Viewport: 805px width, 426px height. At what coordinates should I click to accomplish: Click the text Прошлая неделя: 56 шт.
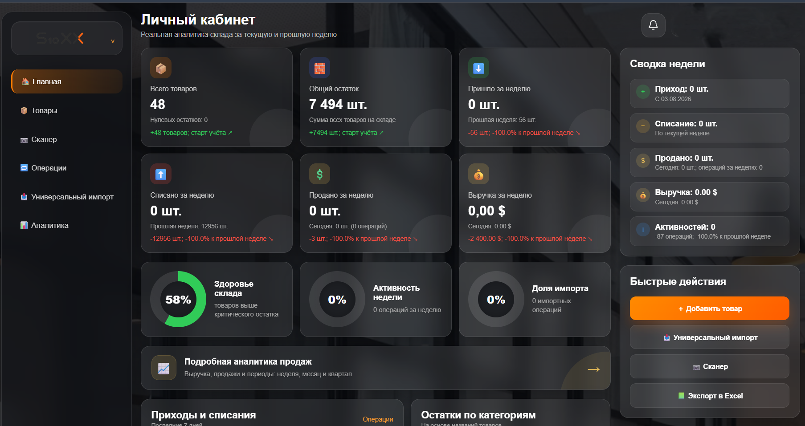click(502, 120)
